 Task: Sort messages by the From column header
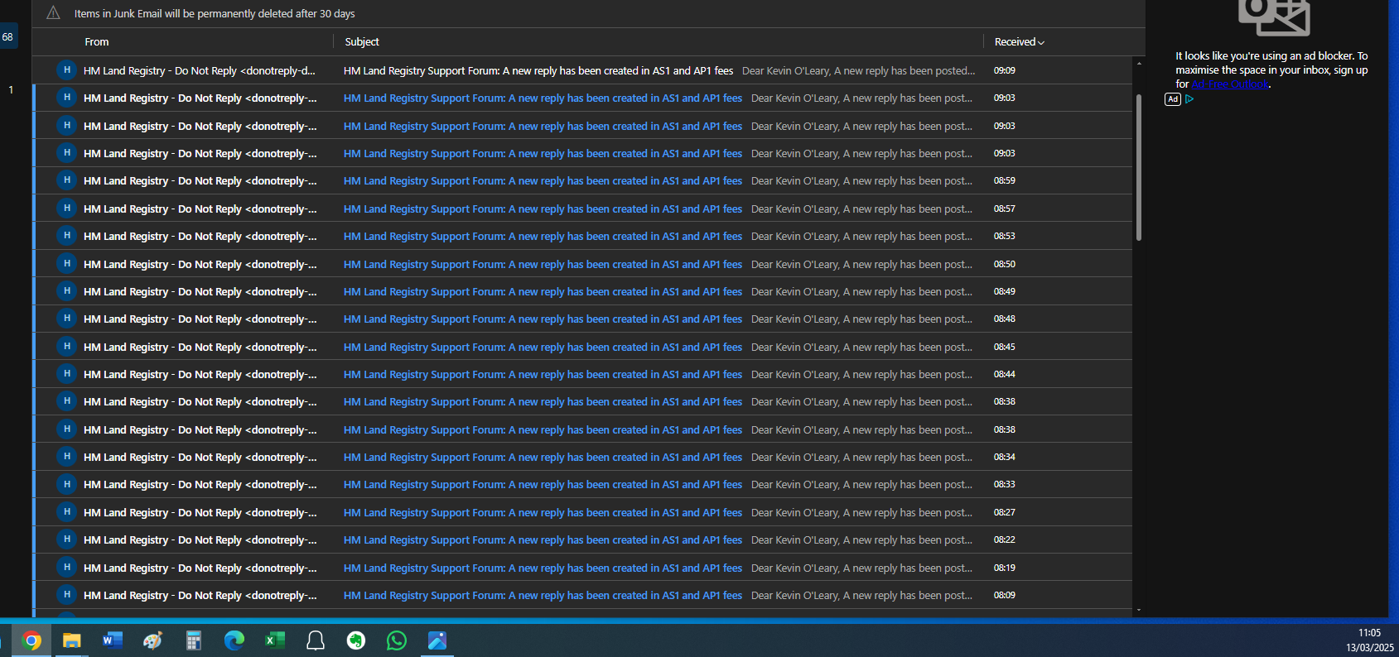pos(97,42)
